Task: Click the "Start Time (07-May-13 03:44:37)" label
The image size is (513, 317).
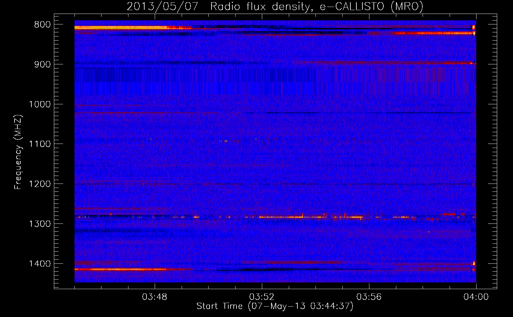Action: [x=275, y=306]
